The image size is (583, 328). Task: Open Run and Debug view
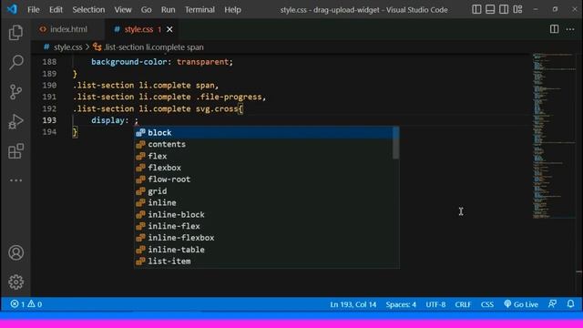click(15, 121)
